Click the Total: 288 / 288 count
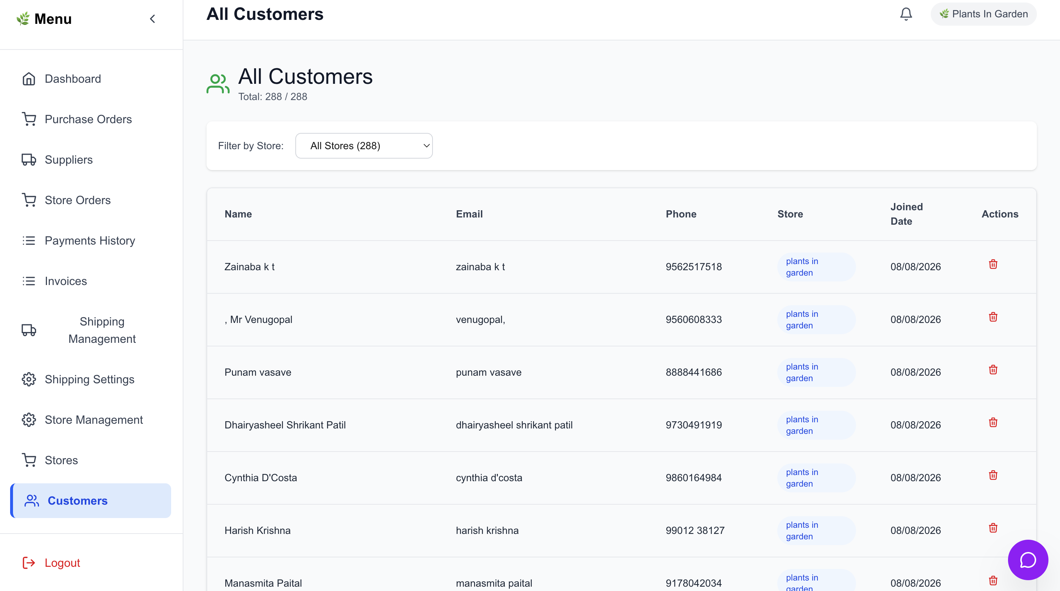 tap(273, 97)
